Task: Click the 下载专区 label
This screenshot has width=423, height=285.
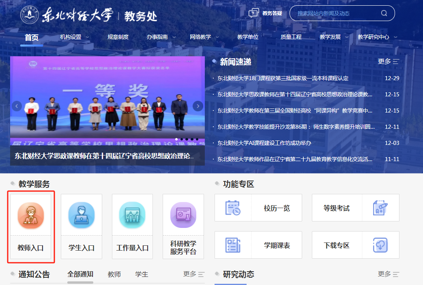Action: pyautogui.click(x=336, y=245)
